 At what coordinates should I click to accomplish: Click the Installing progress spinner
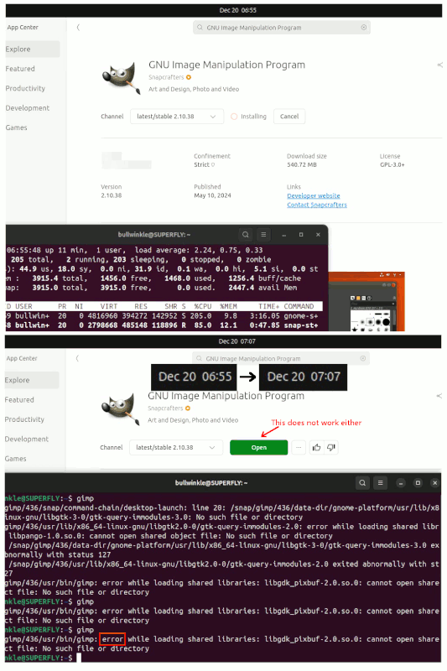234,117
